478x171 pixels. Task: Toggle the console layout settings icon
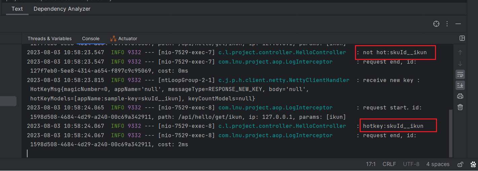pyautogui.click(x=462, y=38)
